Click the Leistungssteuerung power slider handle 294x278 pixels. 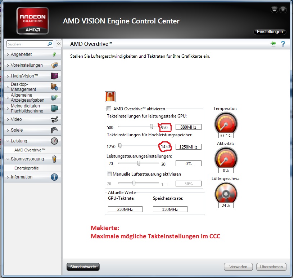click(x=139, y=163)
